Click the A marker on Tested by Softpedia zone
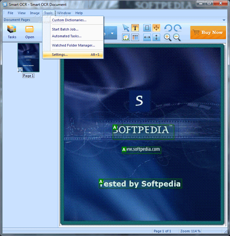 click(x=101, y=182)
